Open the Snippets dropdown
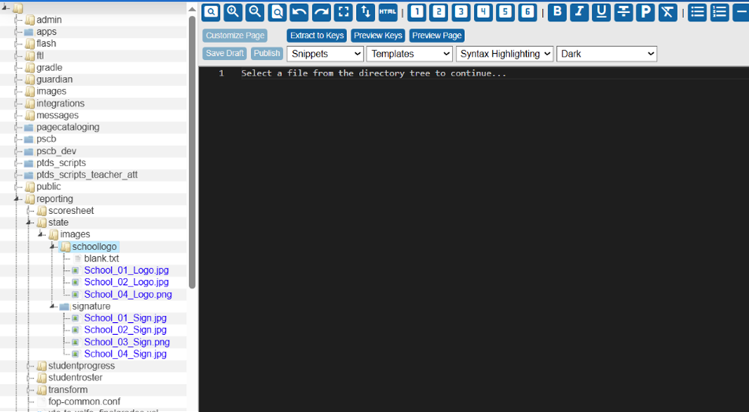 325,54
